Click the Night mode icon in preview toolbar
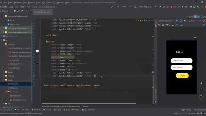Screen dimensions: 206x116 pos(185,21)
